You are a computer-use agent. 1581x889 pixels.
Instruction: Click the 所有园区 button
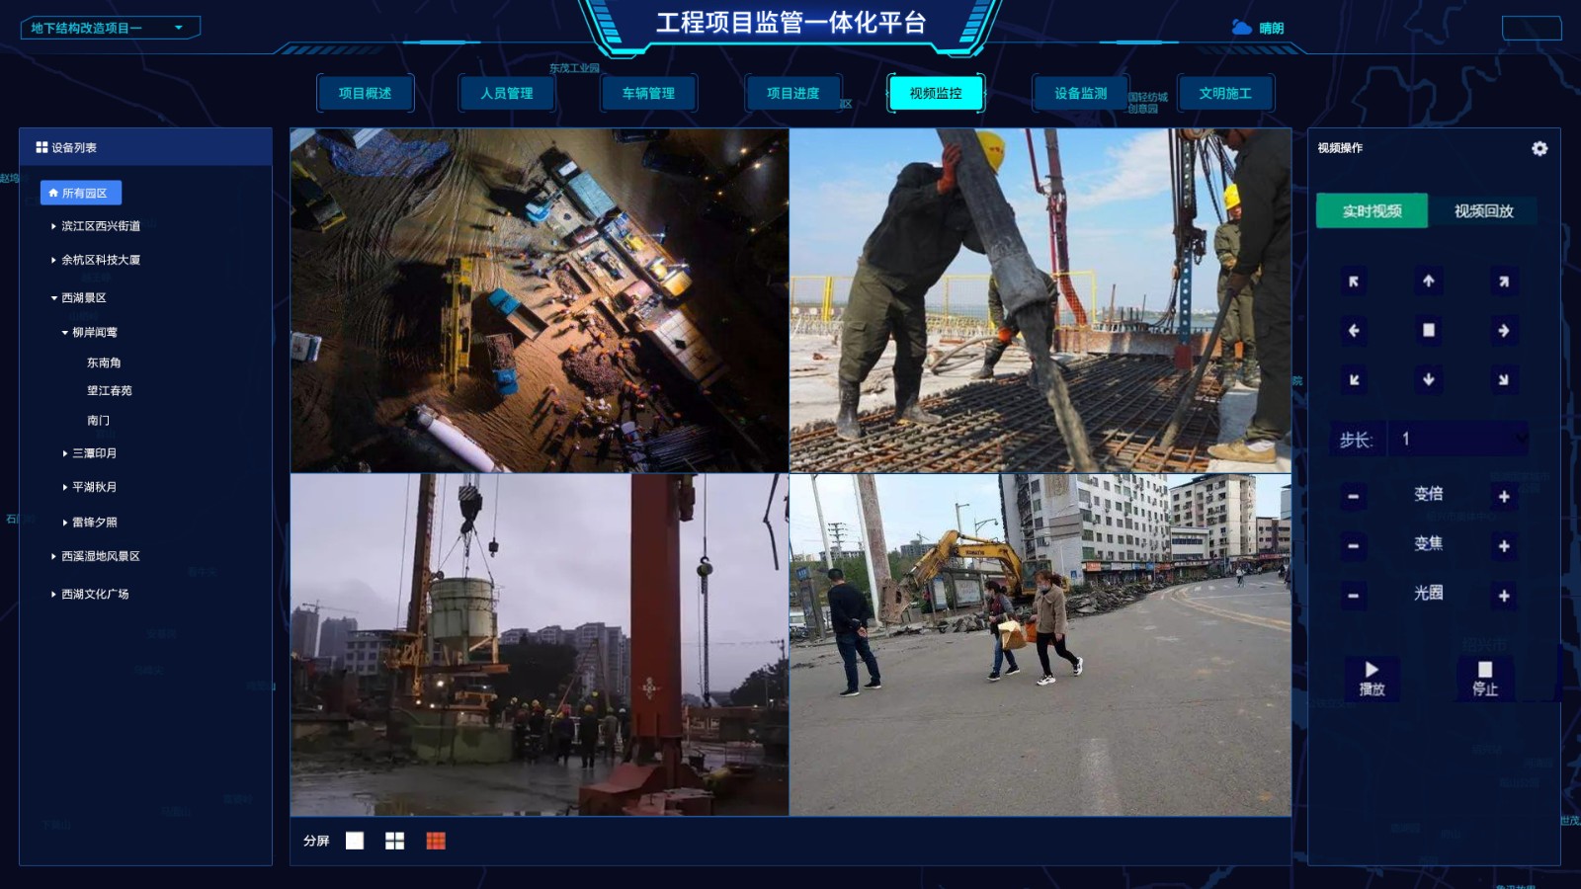pyautogui.click(x=81, y=193)
